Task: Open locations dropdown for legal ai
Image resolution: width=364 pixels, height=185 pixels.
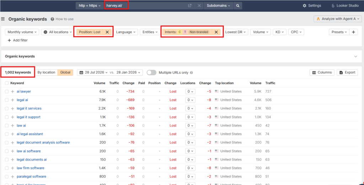Action: pyautogui.click(x=191, y=100)
